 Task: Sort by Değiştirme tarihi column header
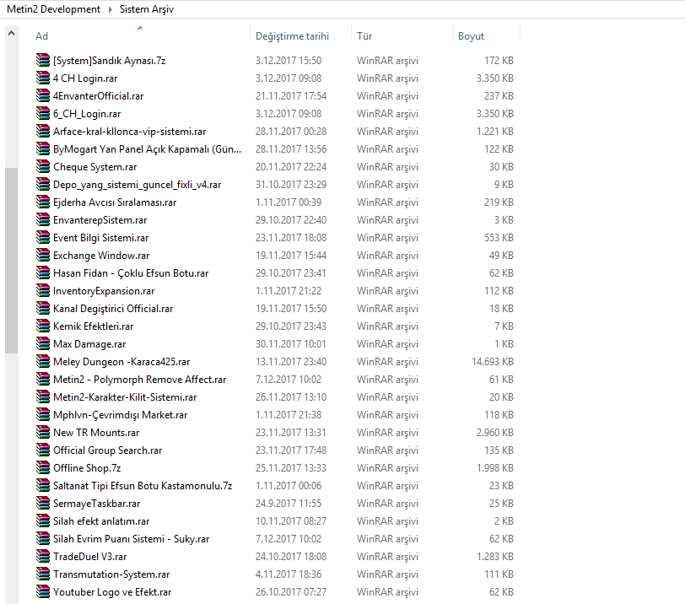point(292,36)
